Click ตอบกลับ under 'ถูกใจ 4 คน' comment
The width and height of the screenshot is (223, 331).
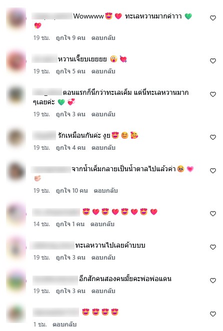(103, 148)
